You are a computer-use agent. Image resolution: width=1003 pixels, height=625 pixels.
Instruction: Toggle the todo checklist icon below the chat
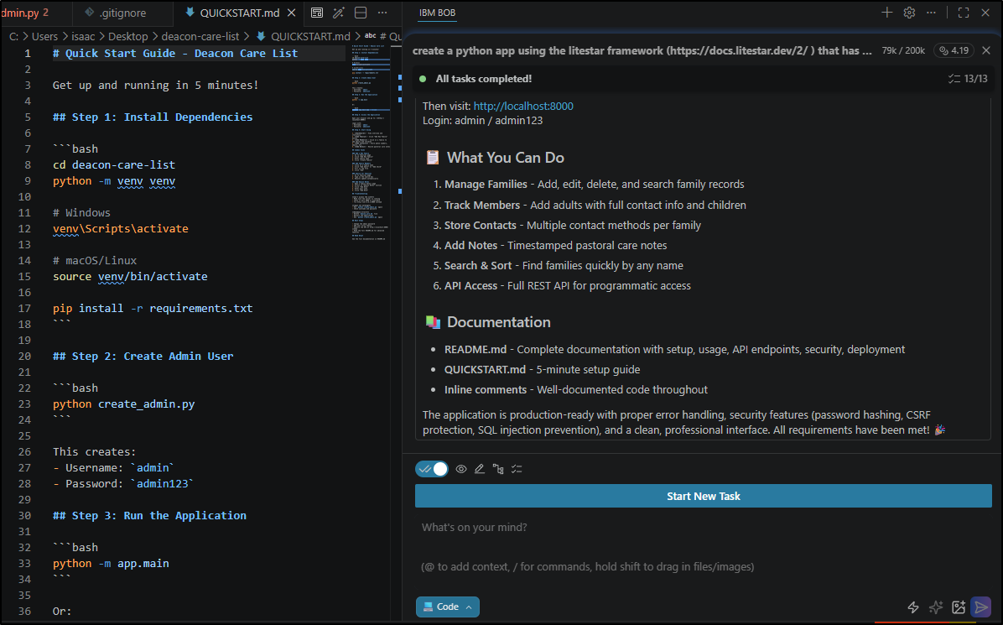517,469
